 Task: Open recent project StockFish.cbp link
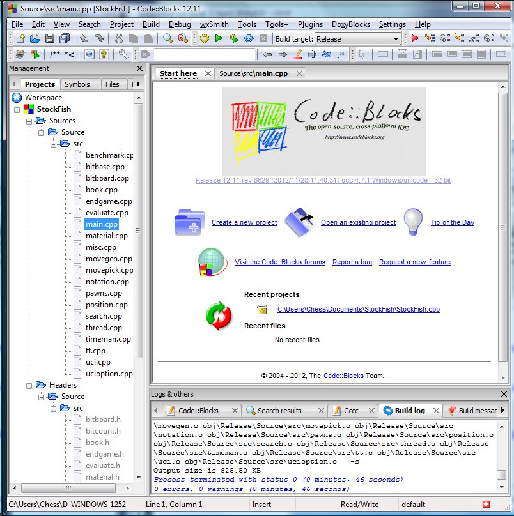(359, 309)
